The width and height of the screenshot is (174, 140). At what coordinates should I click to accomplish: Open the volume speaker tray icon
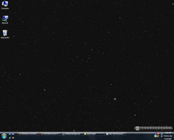[162, 136]
